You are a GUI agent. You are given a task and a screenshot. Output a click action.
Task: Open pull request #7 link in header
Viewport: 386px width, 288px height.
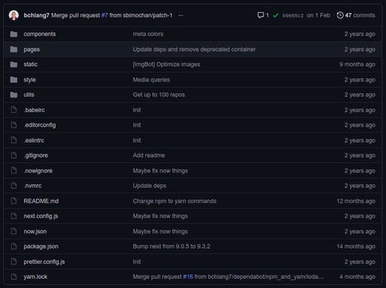(x=104, y=15)
